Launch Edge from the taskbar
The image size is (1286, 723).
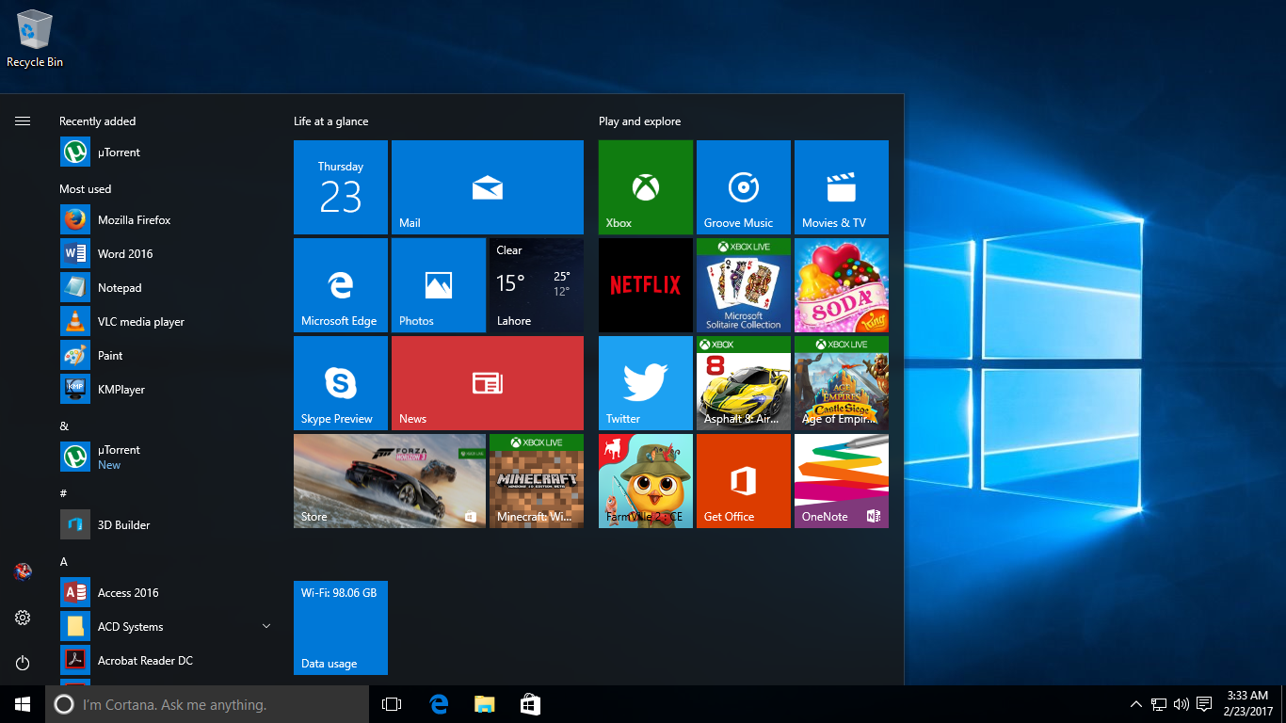(439, 704)
